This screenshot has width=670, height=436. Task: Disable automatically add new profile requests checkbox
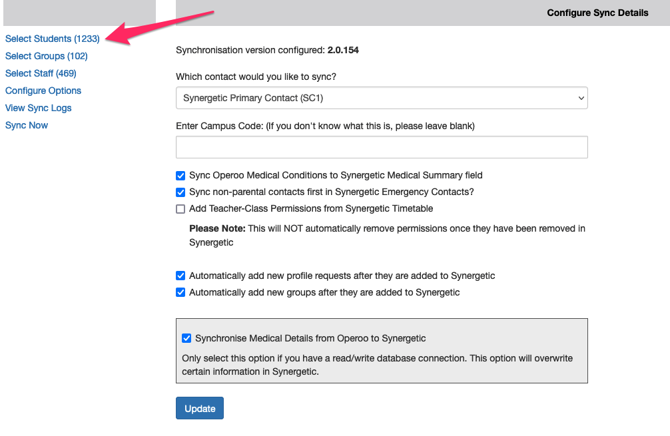180,276
